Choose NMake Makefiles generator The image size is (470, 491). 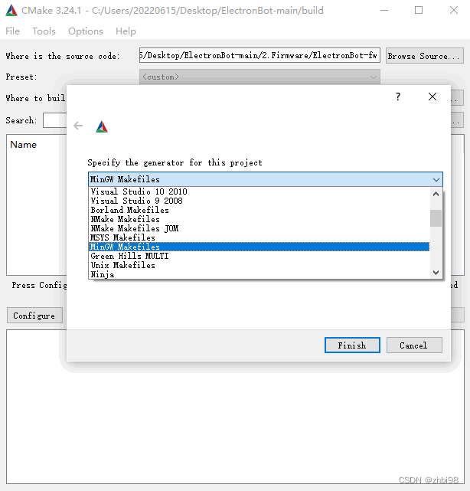coord(259,219)
